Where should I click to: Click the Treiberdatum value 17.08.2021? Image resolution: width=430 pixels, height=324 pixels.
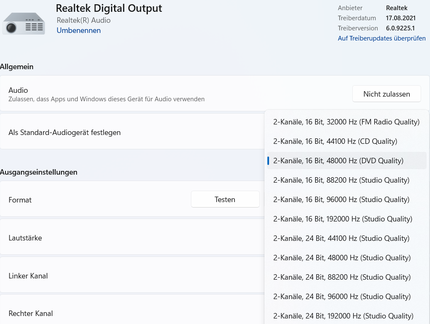[401, 18]
